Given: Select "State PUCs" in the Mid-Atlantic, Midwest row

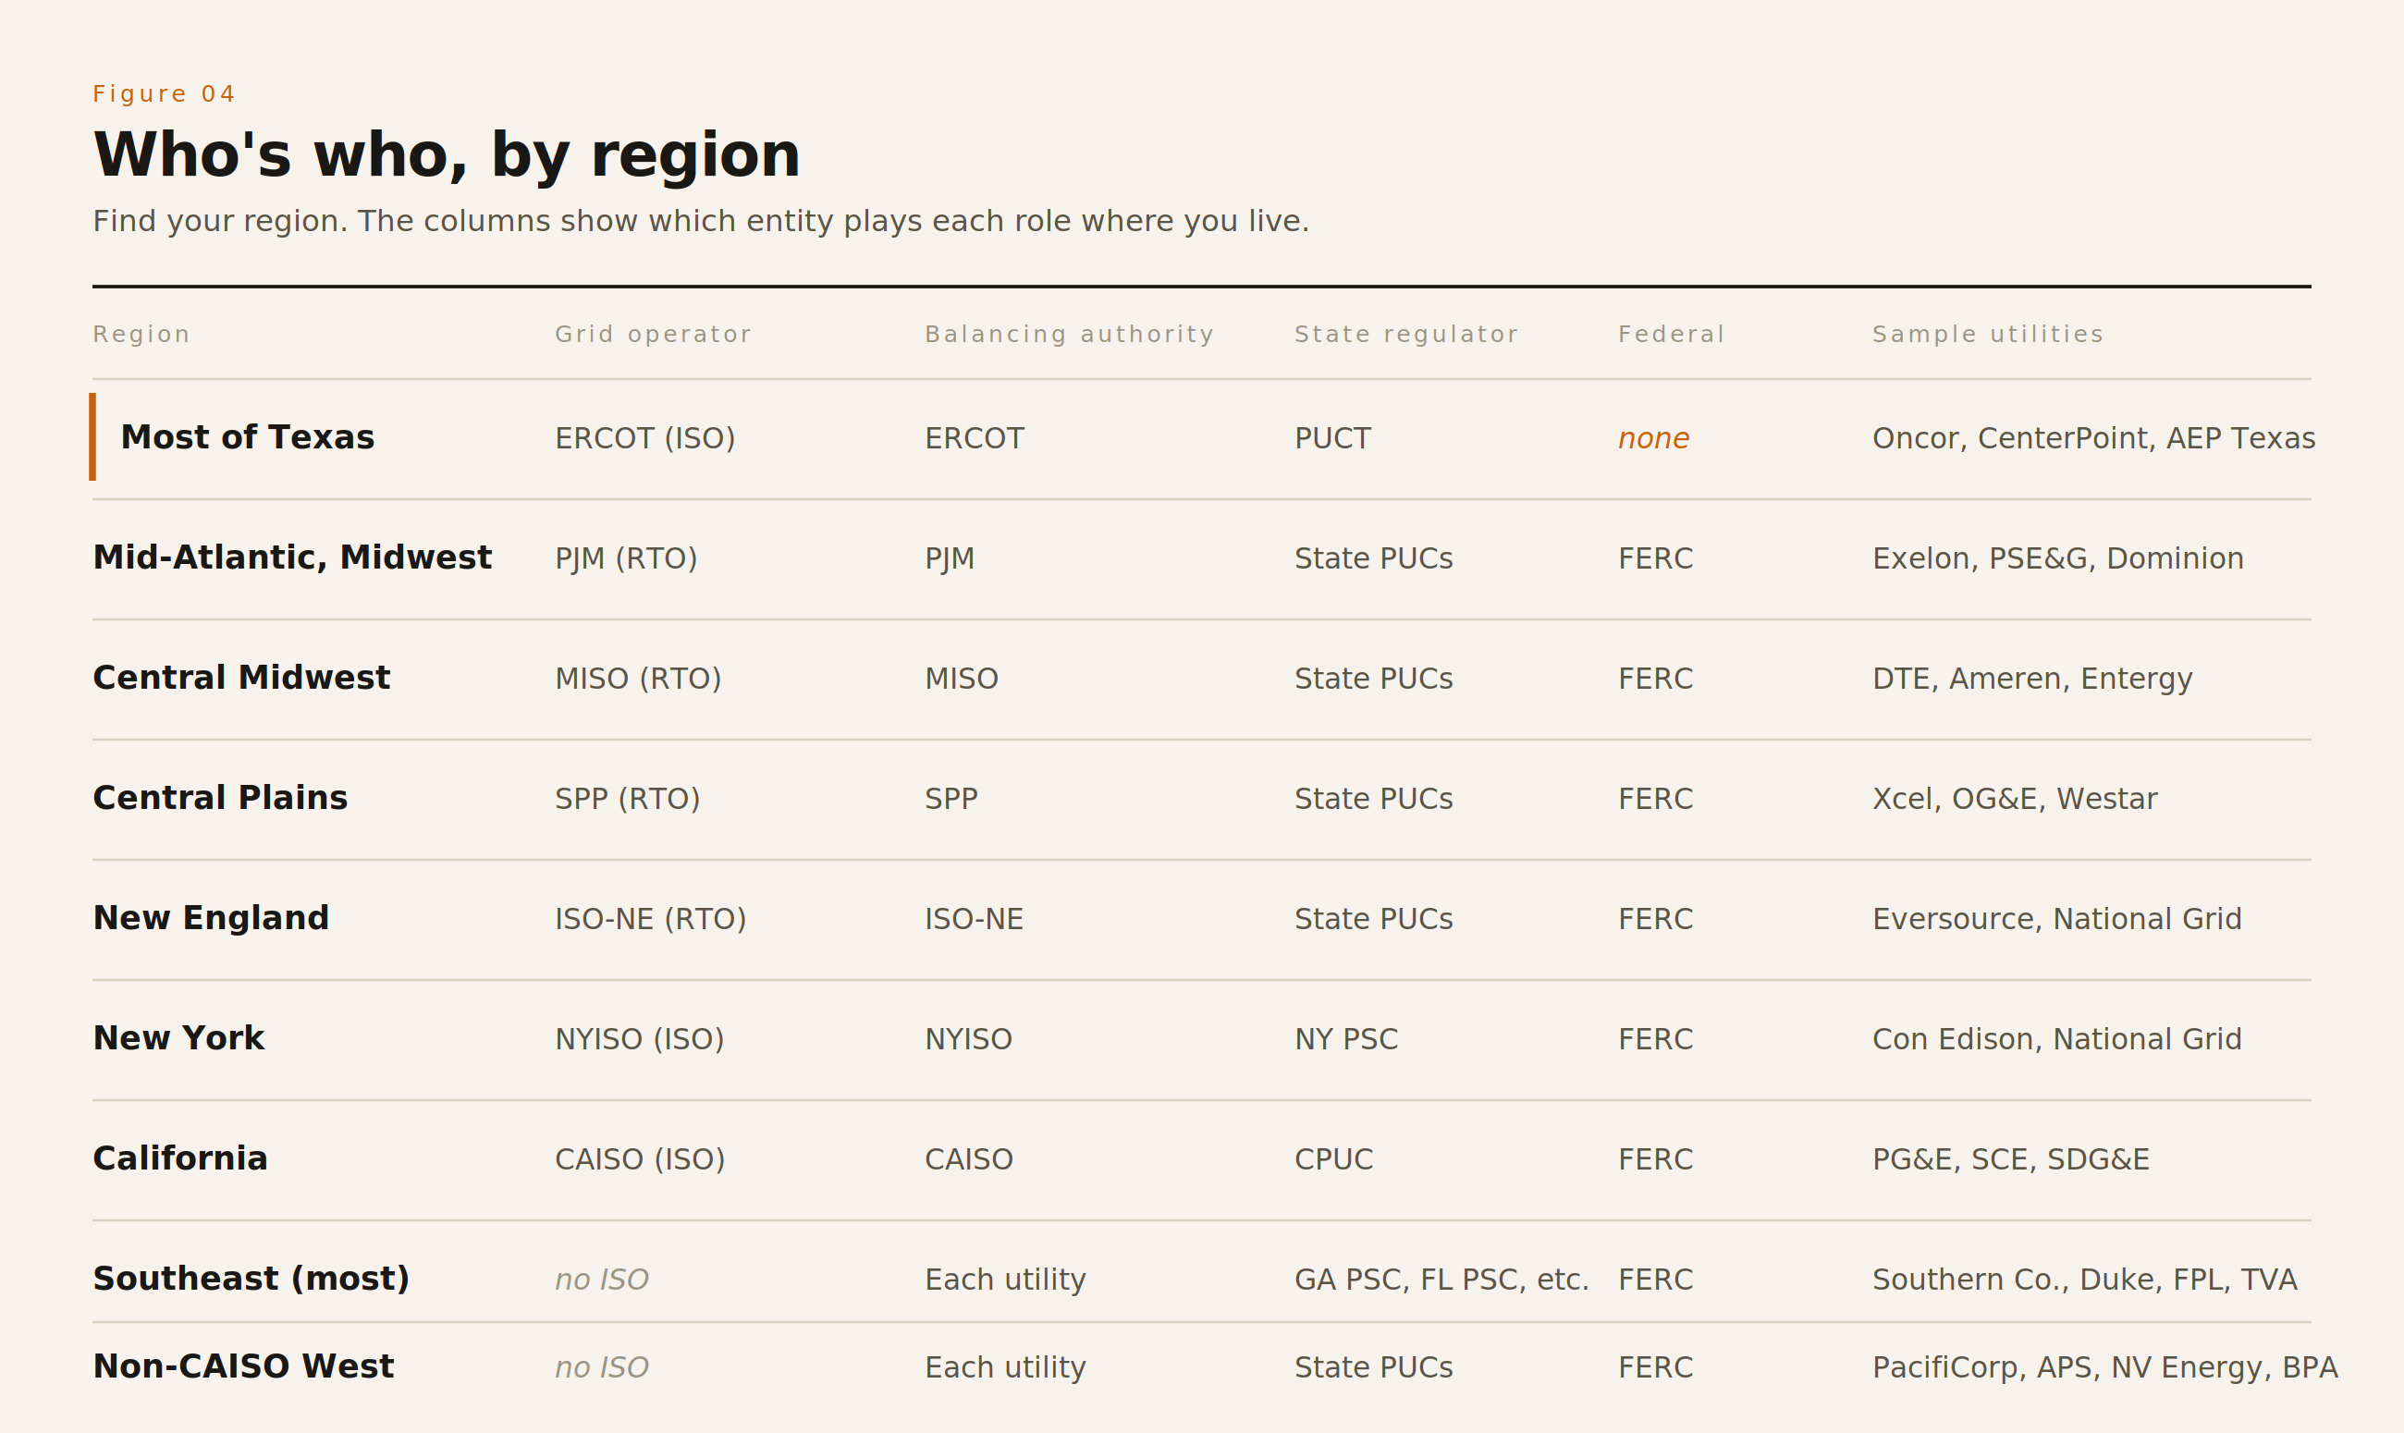Looking at the screenshot, I should point(1374,558).
